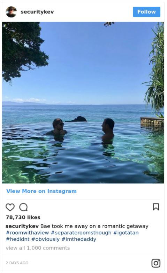The height and width of the screenshot is (273, 167).
Task: Open the #igotatan hashtag
Action: [x=126, y=233]
